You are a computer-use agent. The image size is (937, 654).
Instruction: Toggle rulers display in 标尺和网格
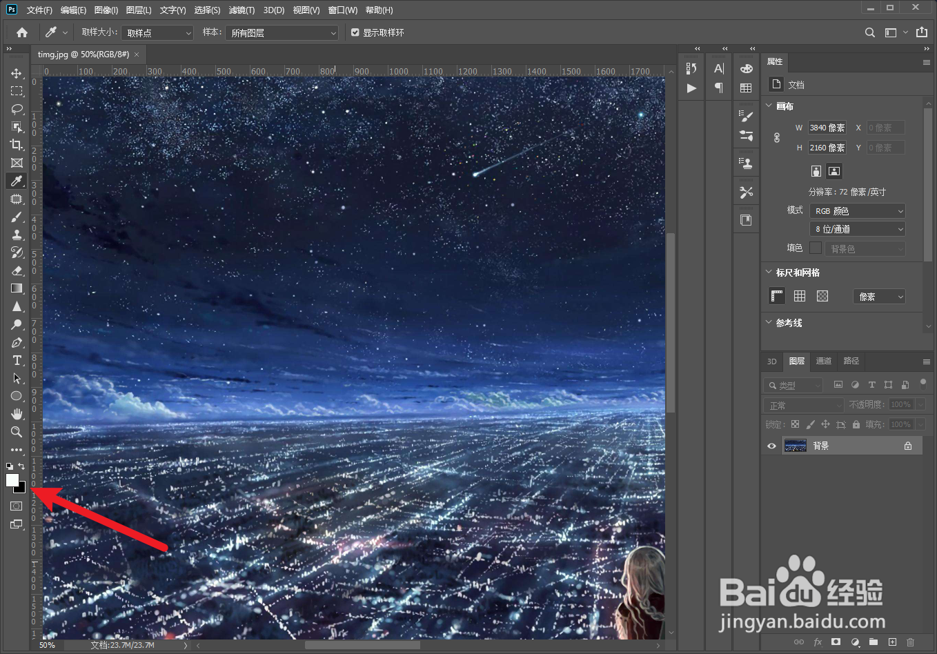(x=777, y=296)
